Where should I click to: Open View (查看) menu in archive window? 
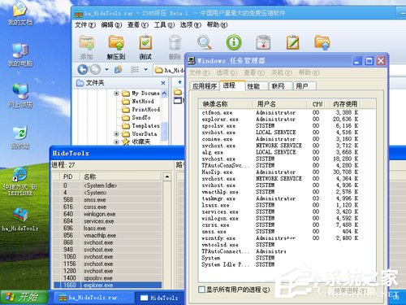point(138,25)
